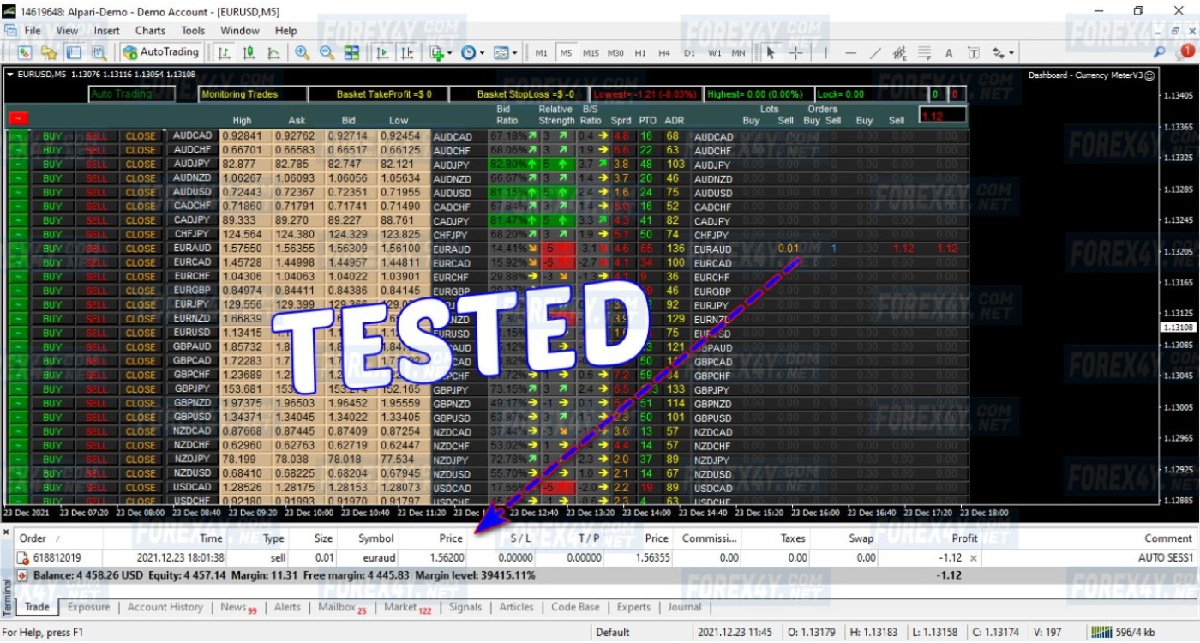The image size is (1200, 643).
Task: Click the Zoom In magnifier icon
Action: [x=302, y=53]
